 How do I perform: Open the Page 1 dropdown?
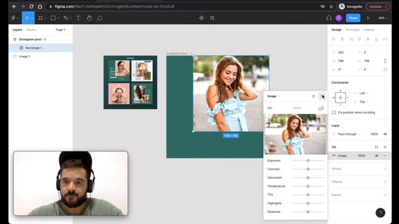(x=62, y=30)
